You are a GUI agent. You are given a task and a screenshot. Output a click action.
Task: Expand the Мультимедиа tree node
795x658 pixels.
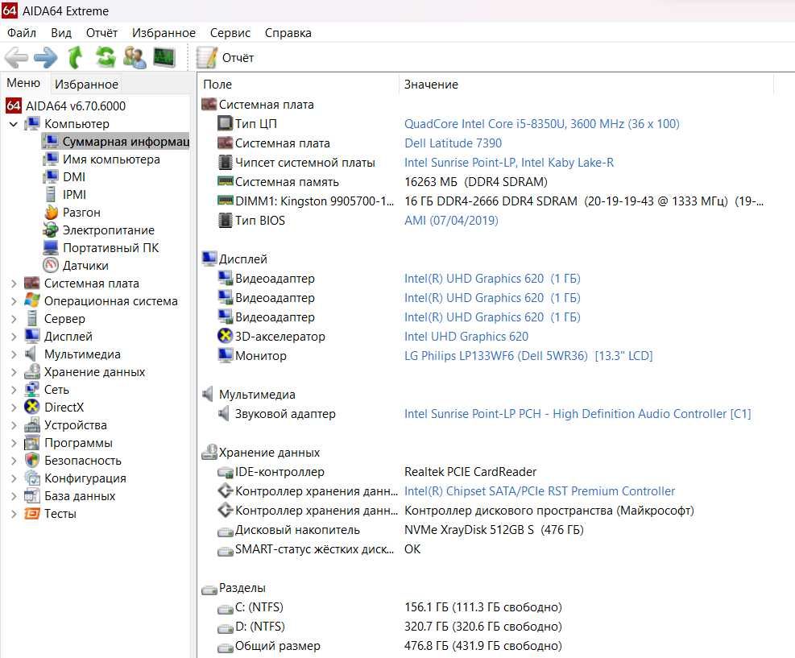(14, 354)
